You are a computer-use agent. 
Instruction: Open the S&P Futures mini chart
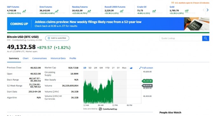[x=24, y=11]
